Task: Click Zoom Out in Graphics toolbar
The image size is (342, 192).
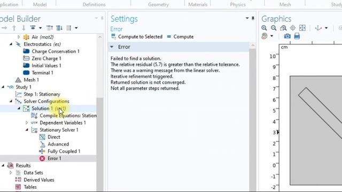Action: pyautogui.click(x=274, y=28)
